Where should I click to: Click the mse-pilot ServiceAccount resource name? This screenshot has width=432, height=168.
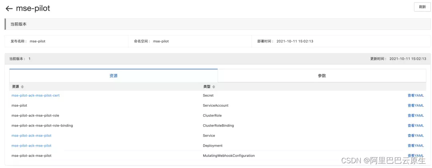[x=19, y=105]
